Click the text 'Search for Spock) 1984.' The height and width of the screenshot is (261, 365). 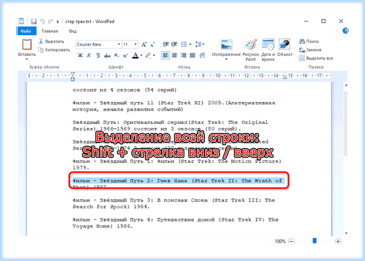coord(111,206)
